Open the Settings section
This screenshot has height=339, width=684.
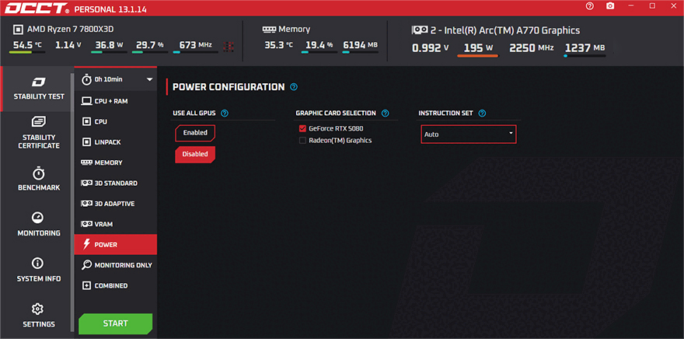point(39,316)
